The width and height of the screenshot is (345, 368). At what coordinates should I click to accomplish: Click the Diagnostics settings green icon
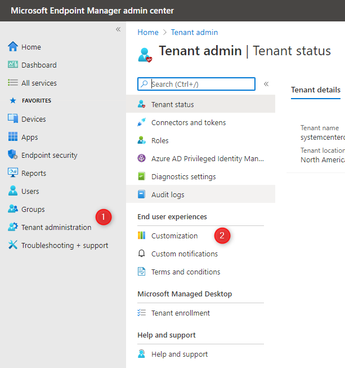coord(141,176)
